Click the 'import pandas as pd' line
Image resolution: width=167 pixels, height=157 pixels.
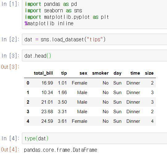point(51,4)
